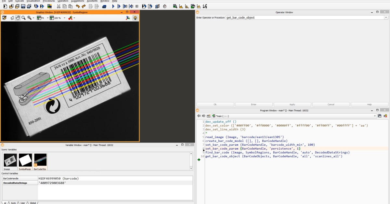Click the binoculars Find icon
390x204 pixels.
pyautogui.click(x=104, y=6)
